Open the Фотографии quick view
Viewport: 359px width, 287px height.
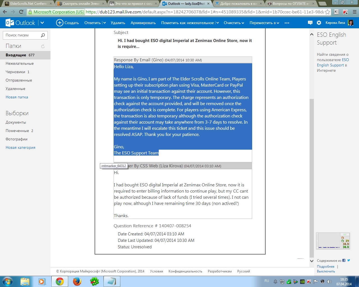pyautogui.click(x=17, y=139)
